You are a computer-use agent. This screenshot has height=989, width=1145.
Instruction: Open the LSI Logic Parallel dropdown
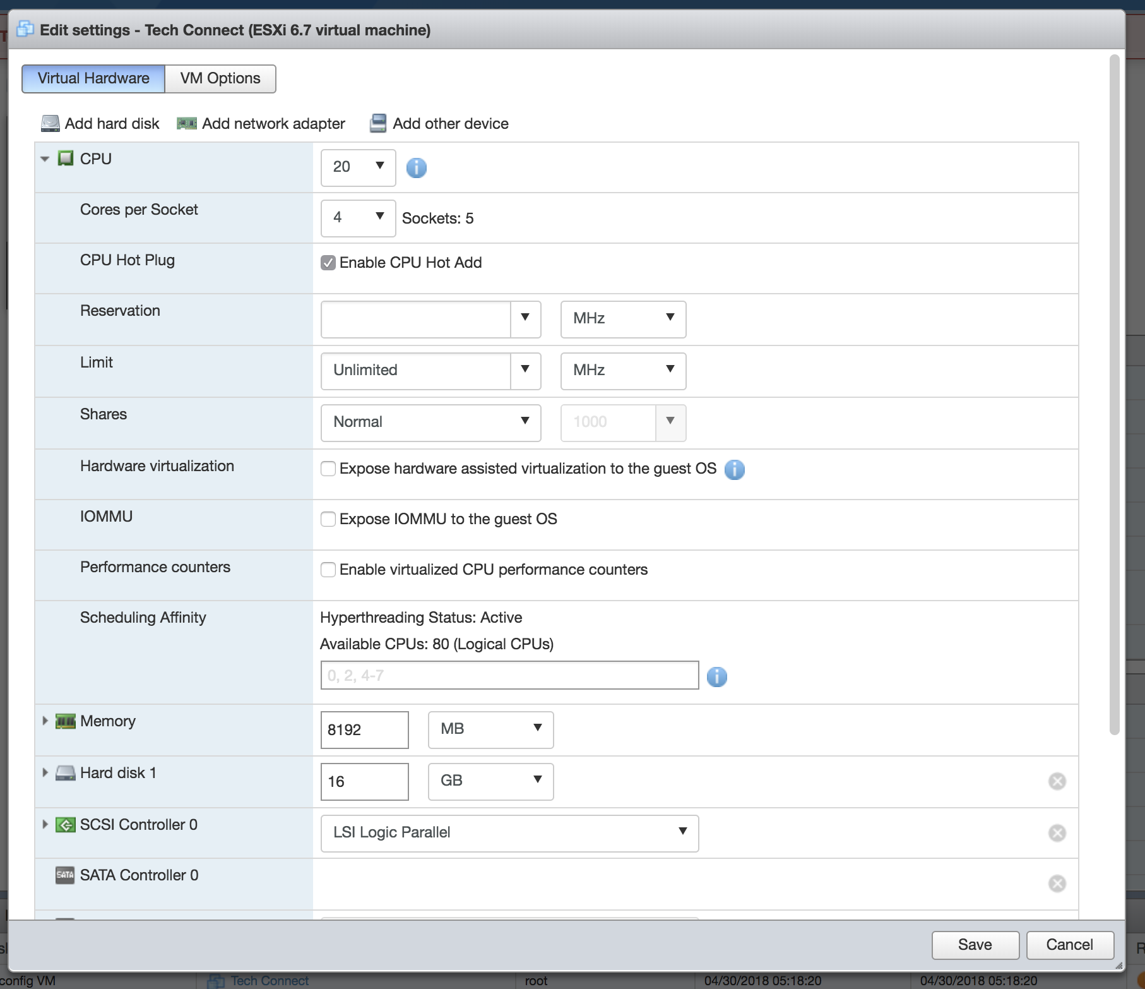[x=509, y=833]
